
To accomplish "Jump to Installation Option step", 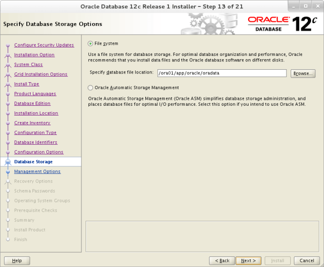I will click(x=34, y=55).
